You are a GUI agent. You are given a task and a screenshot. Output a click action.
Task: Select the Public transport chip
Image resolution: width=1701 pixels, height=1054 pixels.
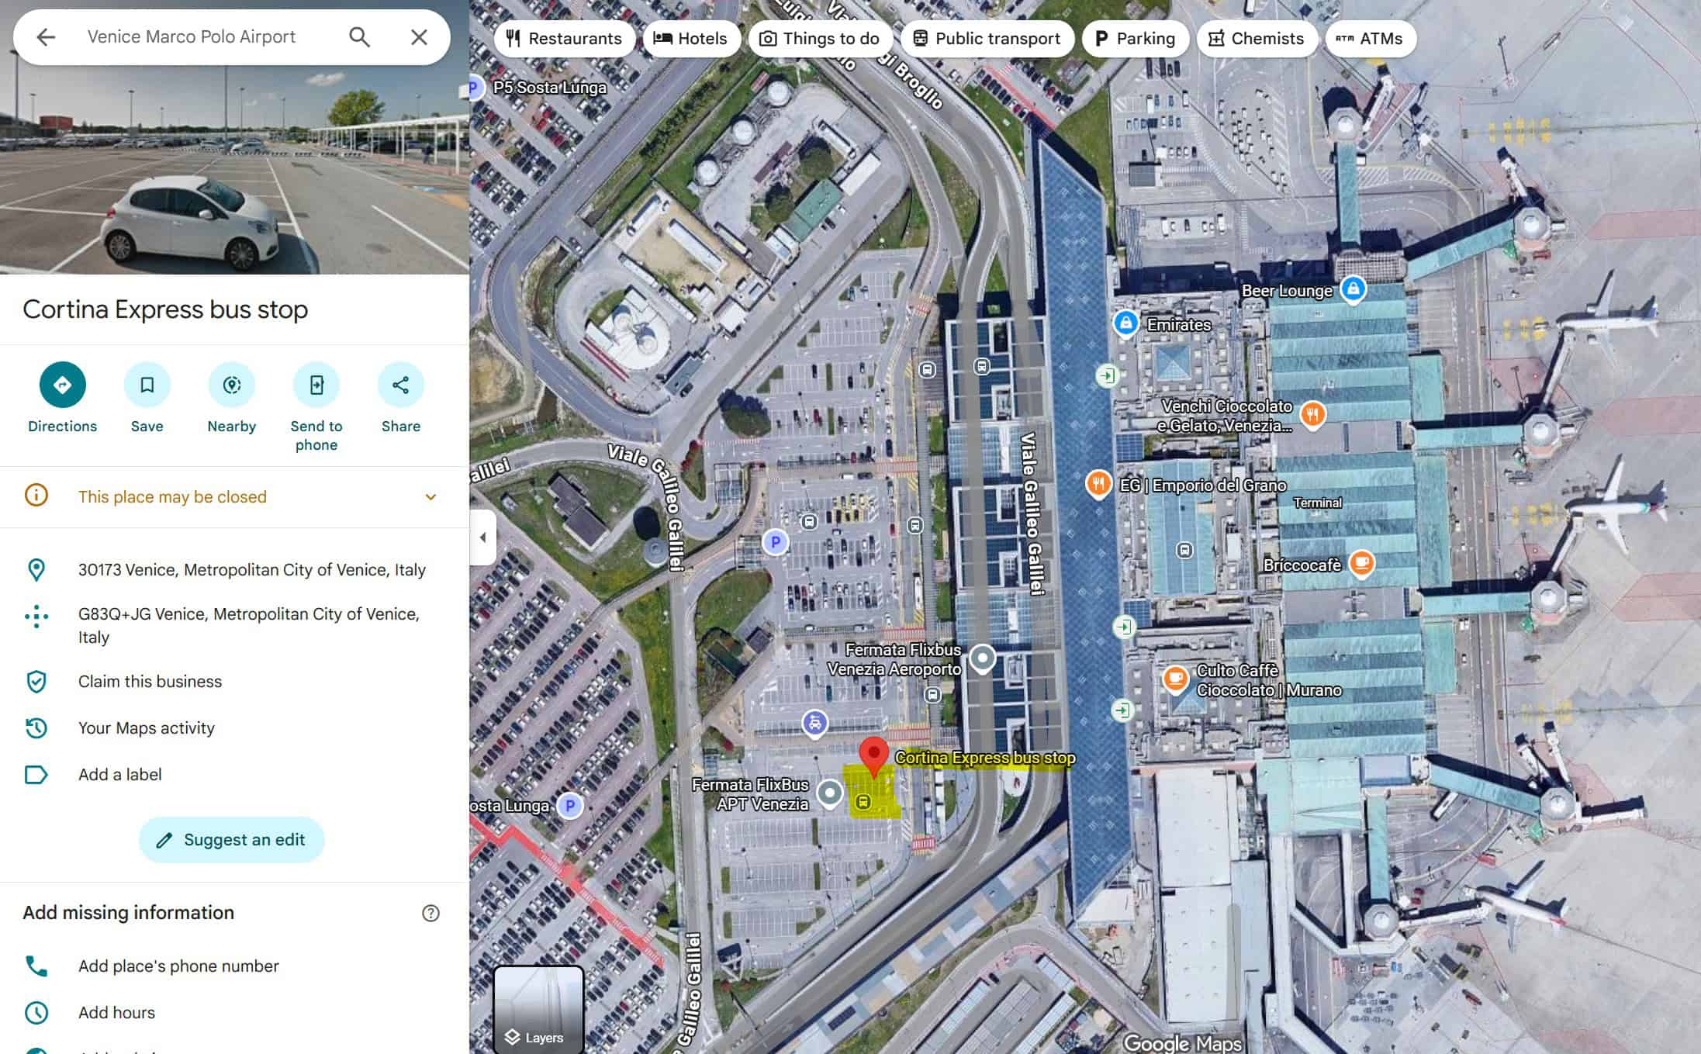[x=987, y=39]
